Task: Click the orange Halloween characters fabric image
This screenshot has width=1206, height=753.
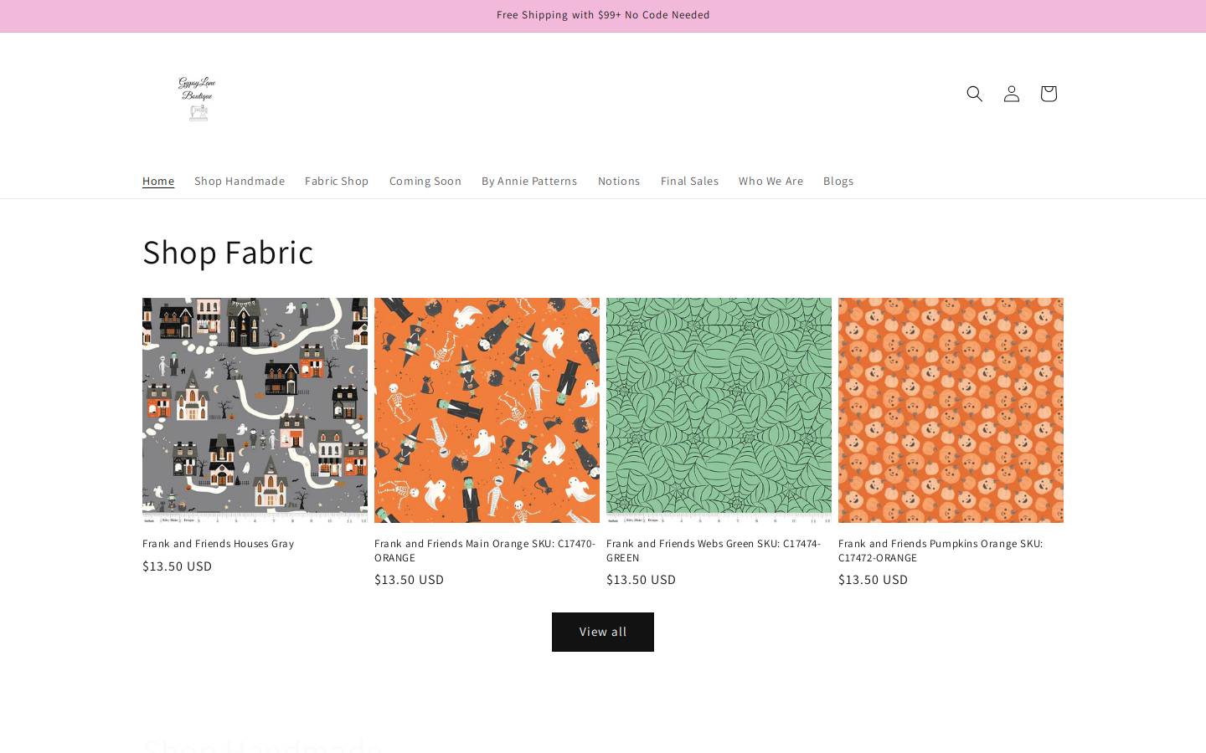Action: (487, 410)
